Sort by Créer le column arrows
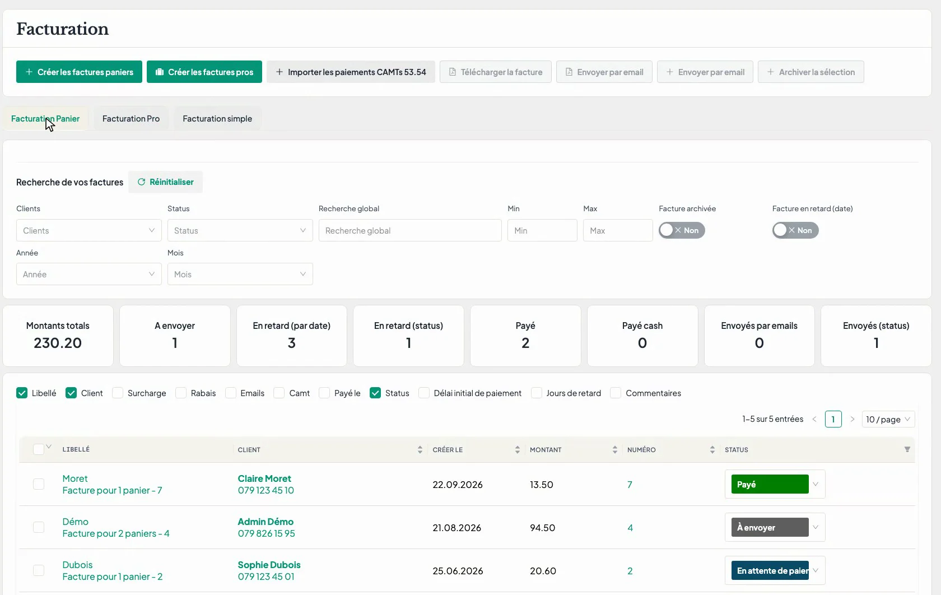The width and height of the screenshot is (941, 595). point(518,450)
